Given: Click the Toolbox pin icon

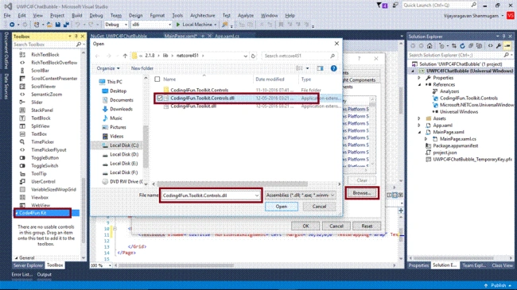Looking at the screenshot, I should (76, 37).
